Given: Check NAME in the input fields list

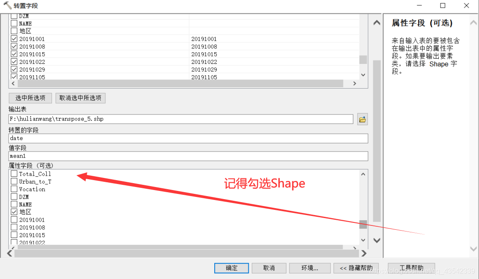Looking at the screenshot, I should pyautogui.click(x=14, y=23).
